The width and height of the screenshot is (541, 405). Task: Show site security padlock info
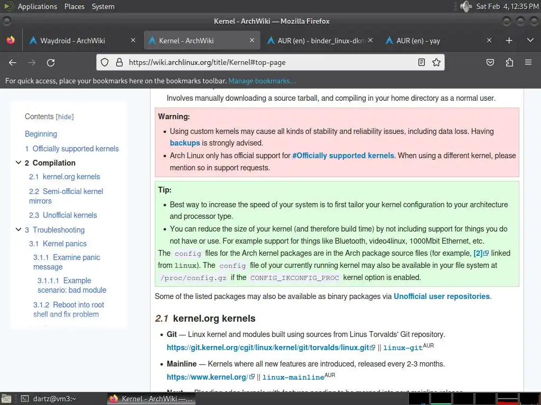(x=119, y=62)
